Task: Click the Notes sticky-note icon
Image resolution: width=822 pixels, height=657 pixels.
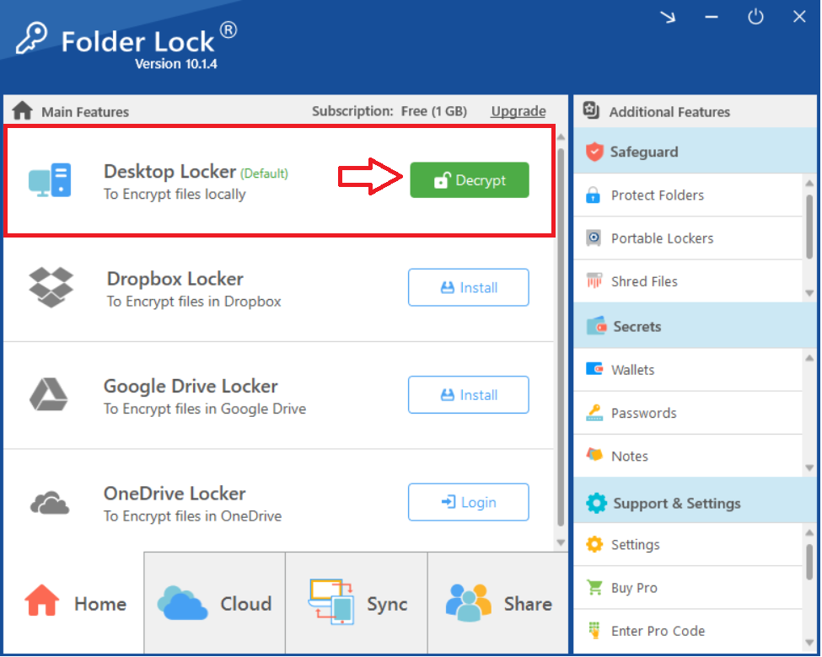Action: pos(594,454)
